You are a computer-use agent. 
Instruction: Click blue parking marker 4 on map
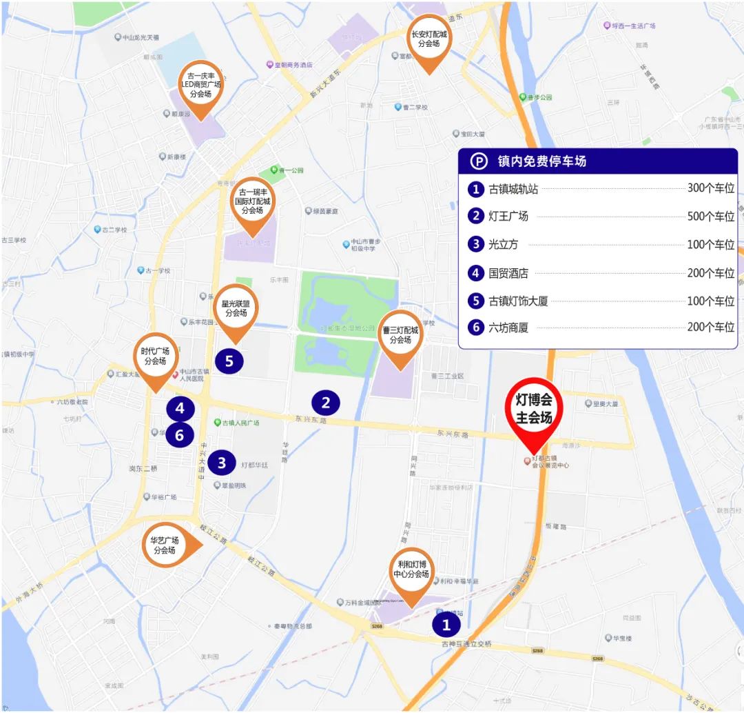[x=180, y=408]
